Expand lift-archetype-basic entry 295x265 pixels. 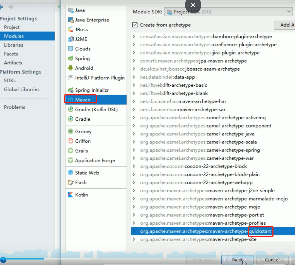tap(134, 85)
